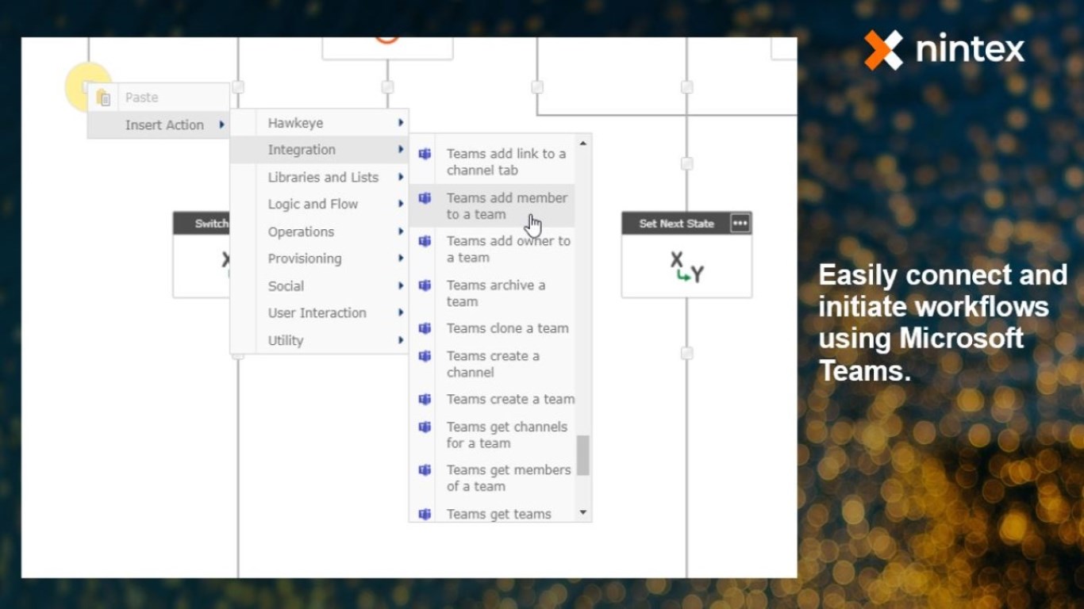Image resolution: width=1084 pixels, height=609 pixels.
Task: Expand arrow next to Insert Action
Action: click(x=221, y=124)
